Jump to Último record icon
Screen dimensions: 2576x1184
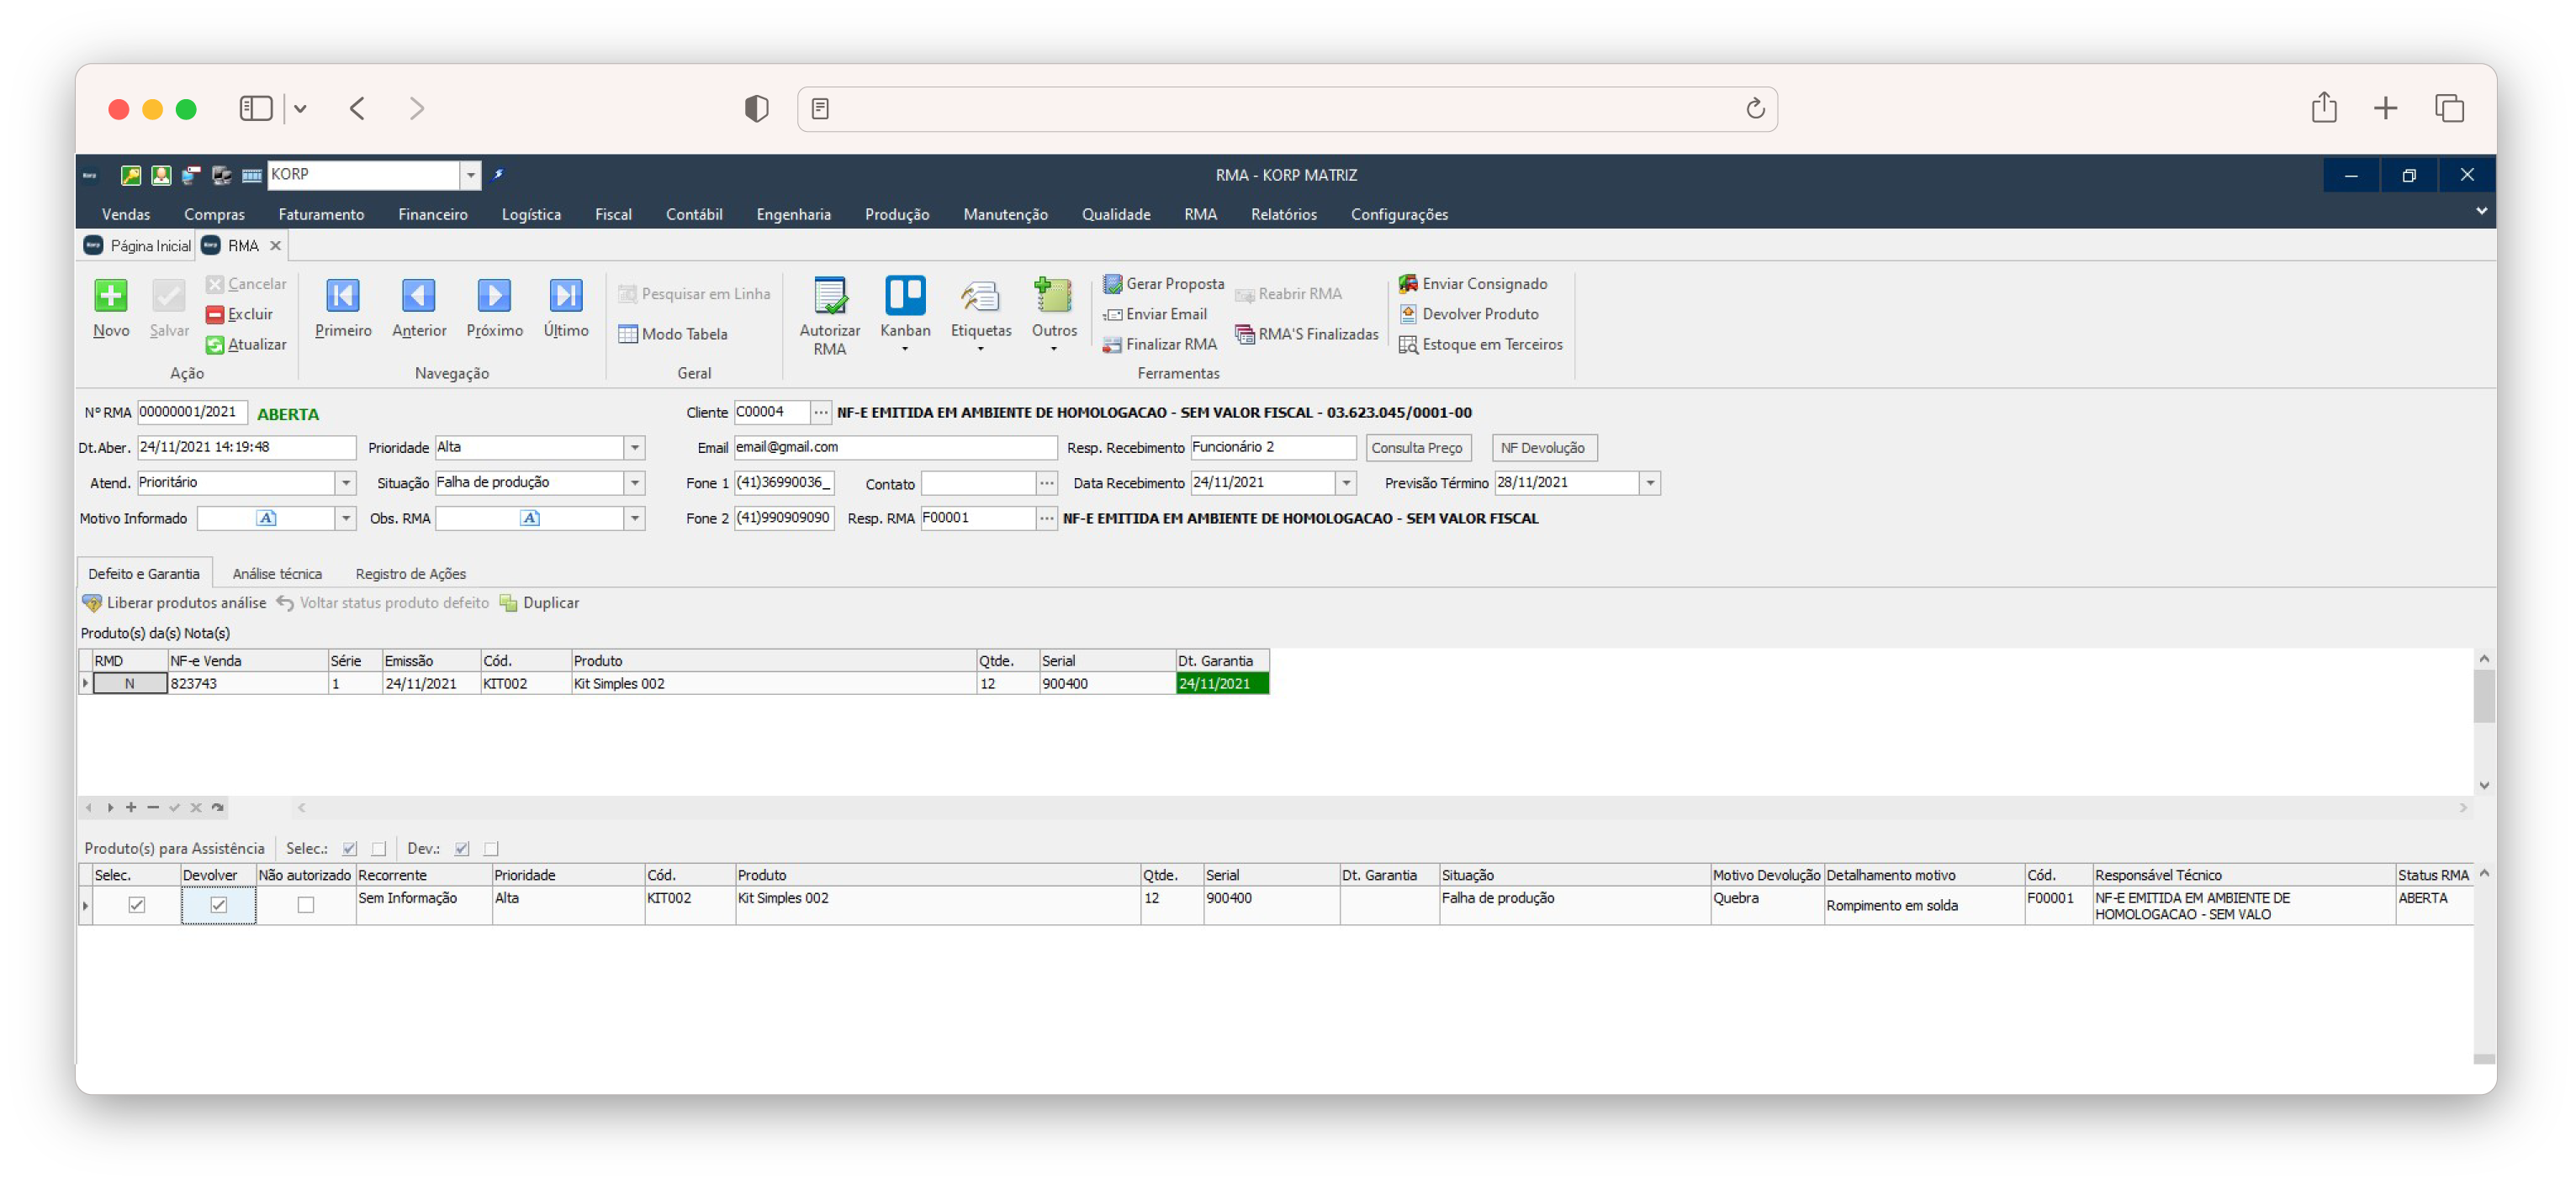point(565,296)
